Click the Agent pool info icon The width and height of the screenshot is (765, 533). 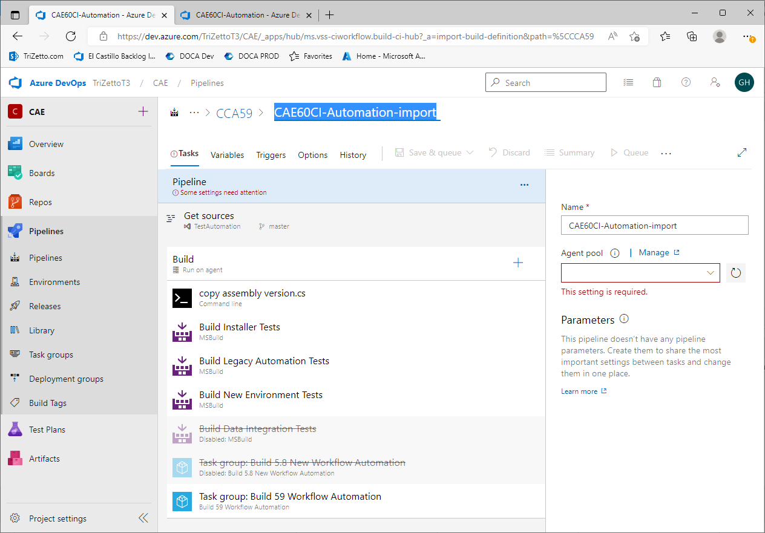pyautogui.click(x=615, y=253)
